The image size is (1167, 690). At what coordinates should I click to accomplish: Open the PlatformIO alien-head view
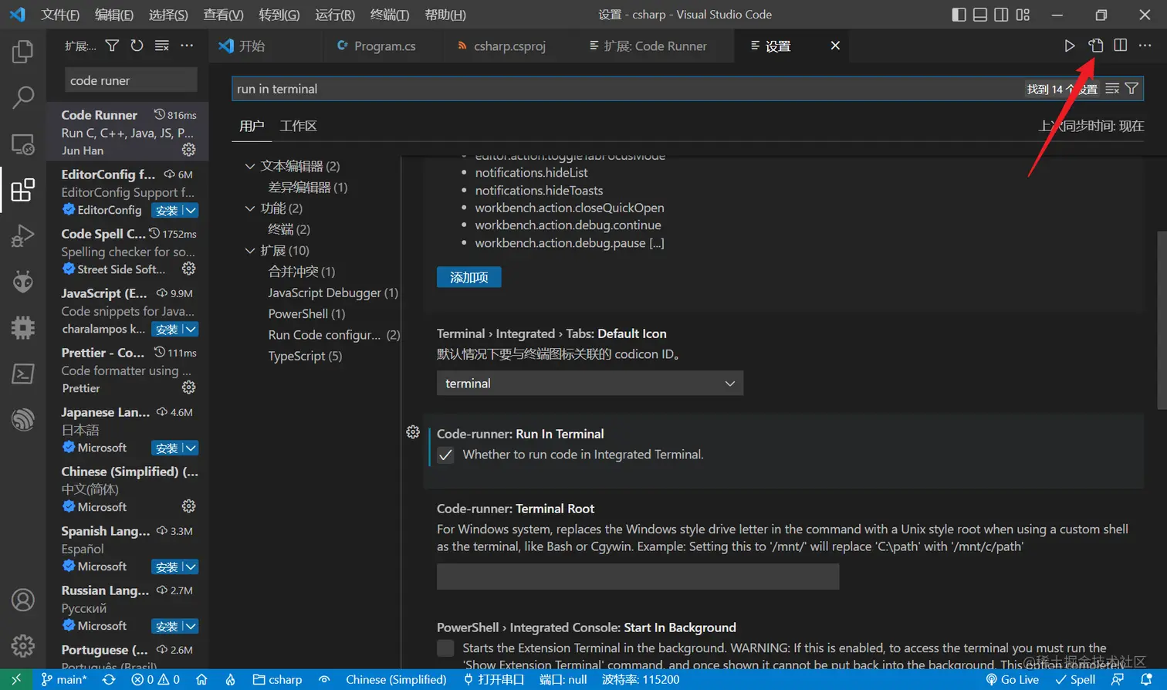pyautogui.click(x=23, y=282)
